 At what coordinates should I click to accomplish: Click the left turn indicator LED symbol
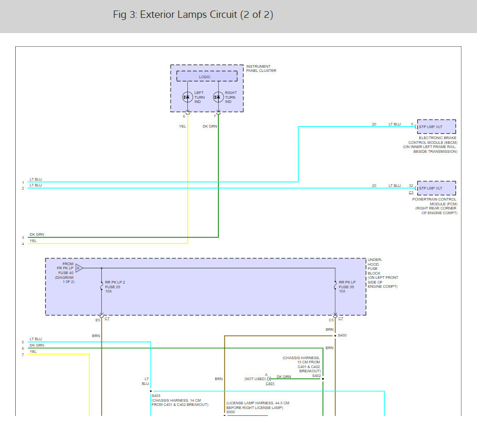[187, 97]
